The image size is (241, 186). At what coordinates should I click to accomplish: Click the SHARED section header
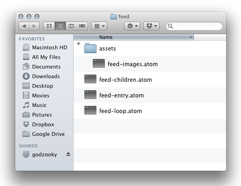[x=28, y=146]
